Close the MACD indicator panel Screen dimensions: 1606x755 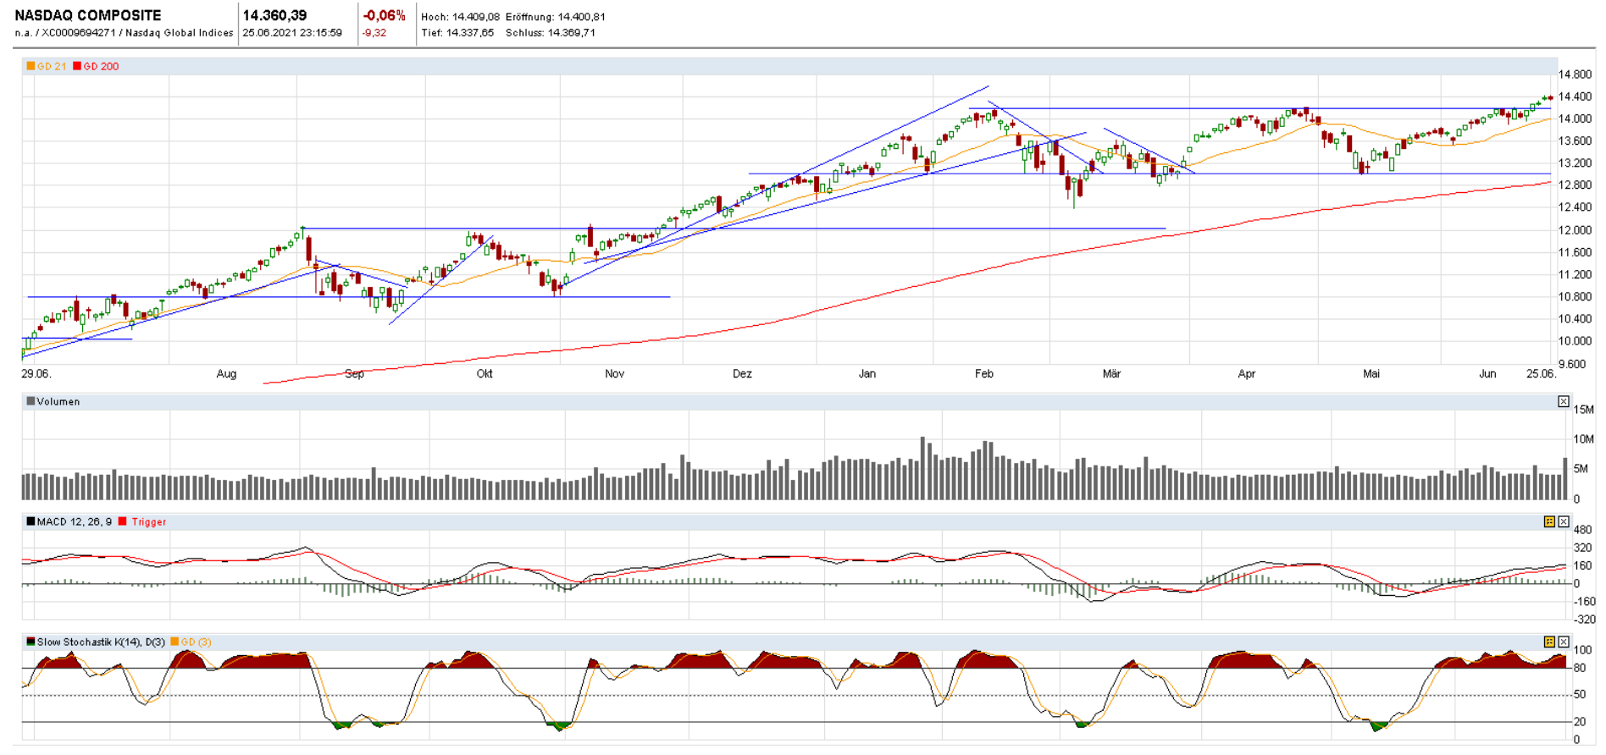point(1564,521)
